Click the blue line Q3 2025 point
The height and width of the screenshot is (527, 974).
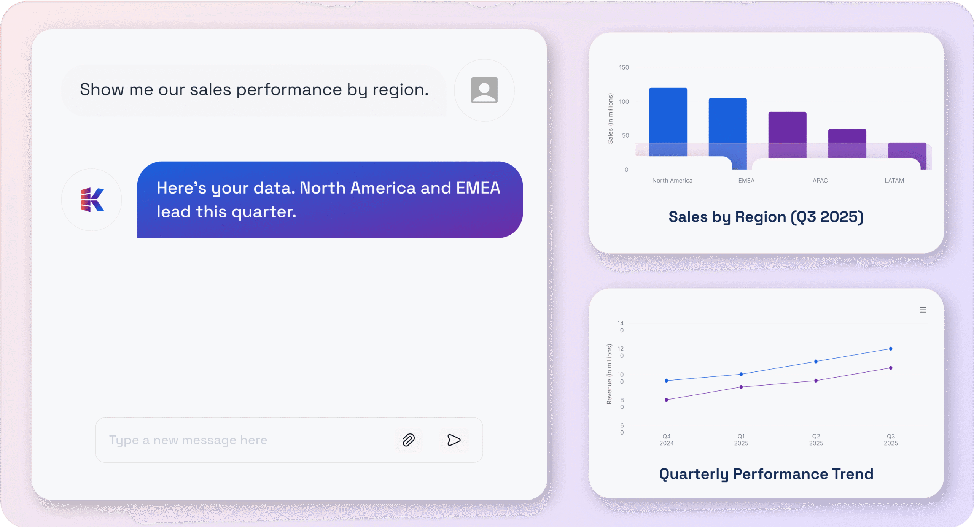coord(890,349)
